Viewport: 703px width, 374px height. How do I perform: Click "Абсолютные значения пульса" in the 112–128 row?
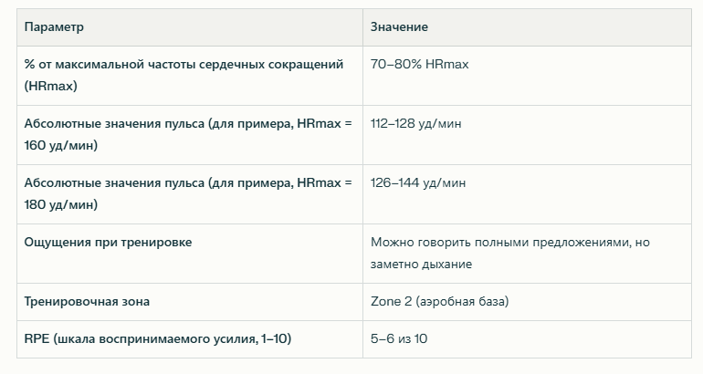pos(114,123)
